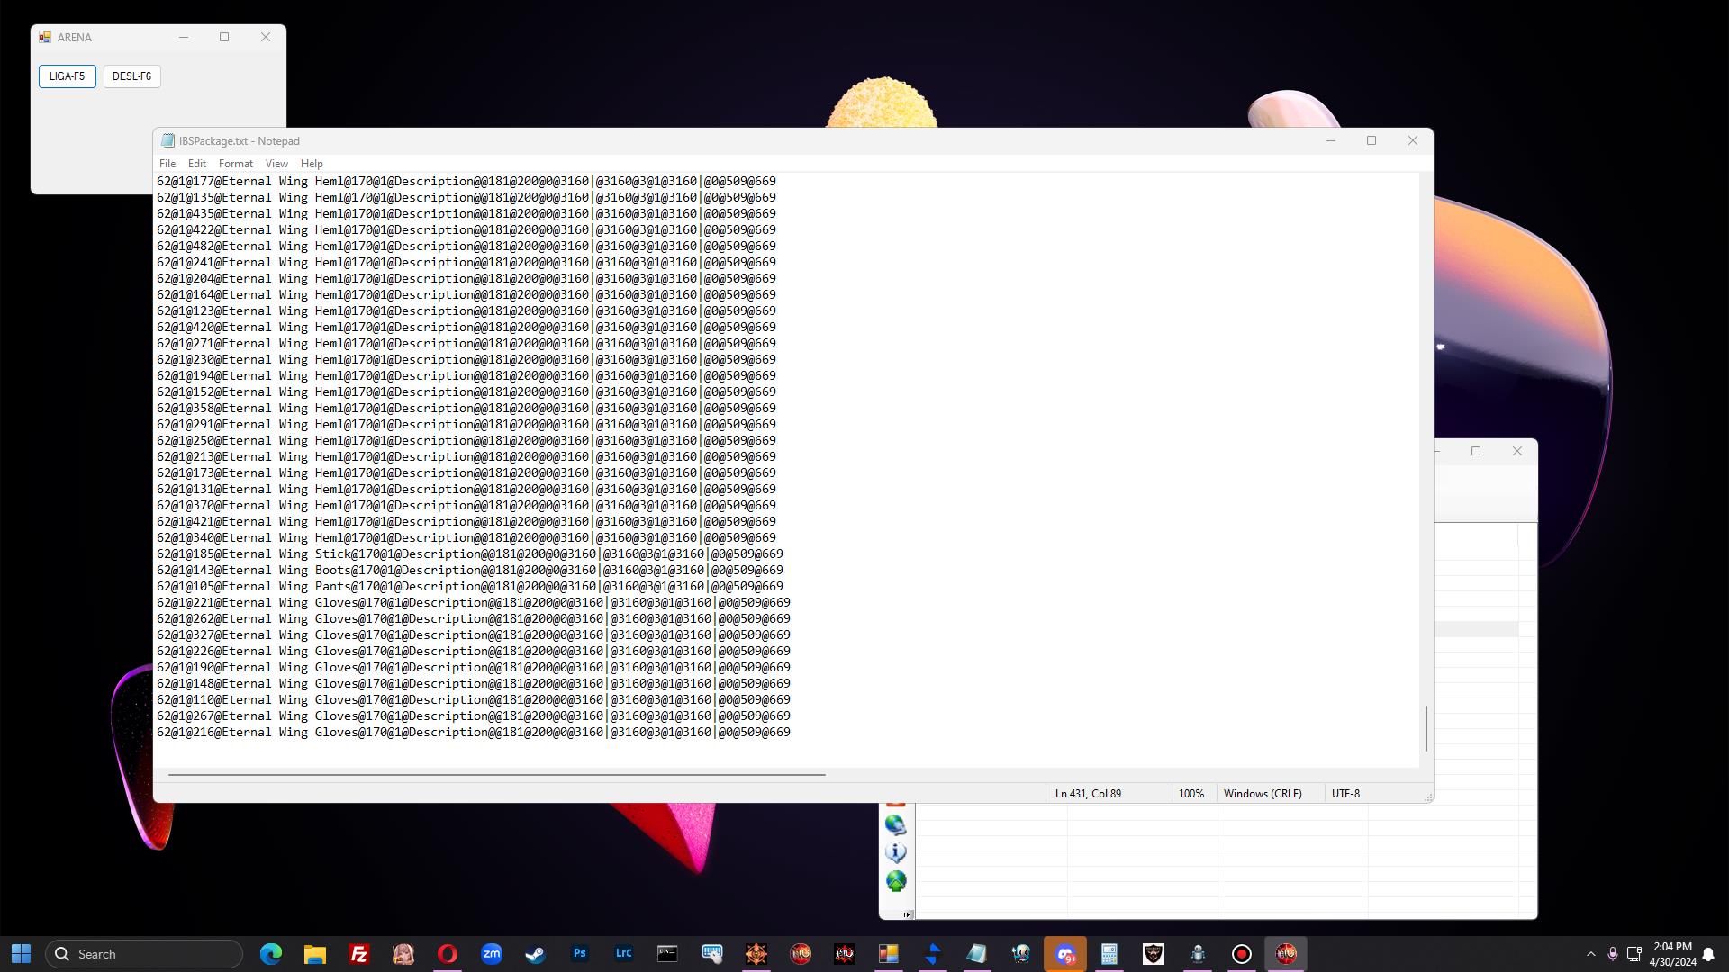Open the Calculator taskbar icon
Screen dimensions: 1729x972
pos(1109,954)
